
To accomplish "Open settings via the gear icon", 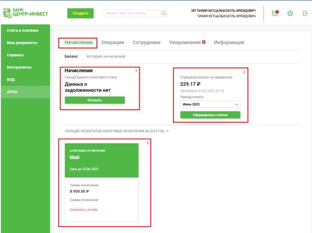I will pos(290,13).
